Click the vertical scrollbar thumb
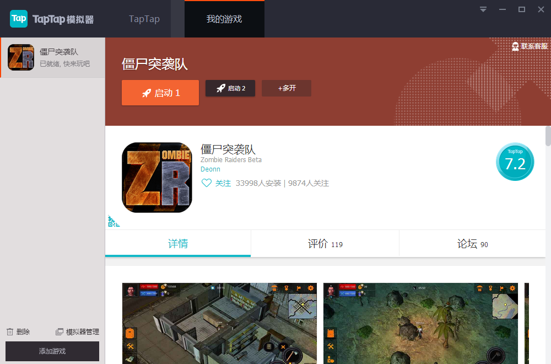The height and width of the screenshot is (364, 551). [x=548, y=136]
